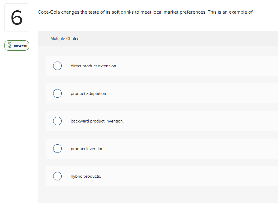Click the question text about Coca-Cola
The image size is (278, 208).
click(145, 12)
